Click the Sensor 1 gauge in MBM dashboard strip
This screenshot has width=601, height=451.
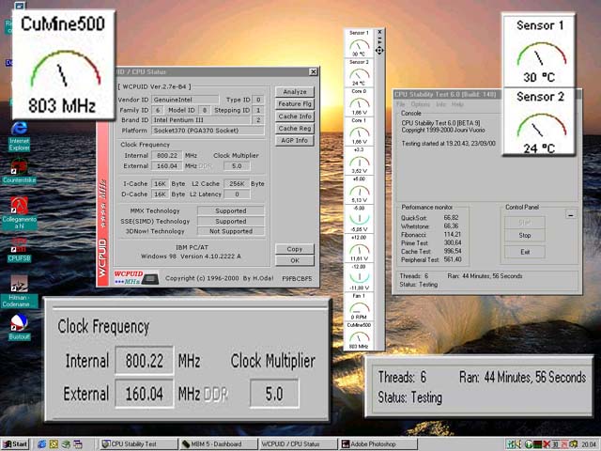click(359, 43)
